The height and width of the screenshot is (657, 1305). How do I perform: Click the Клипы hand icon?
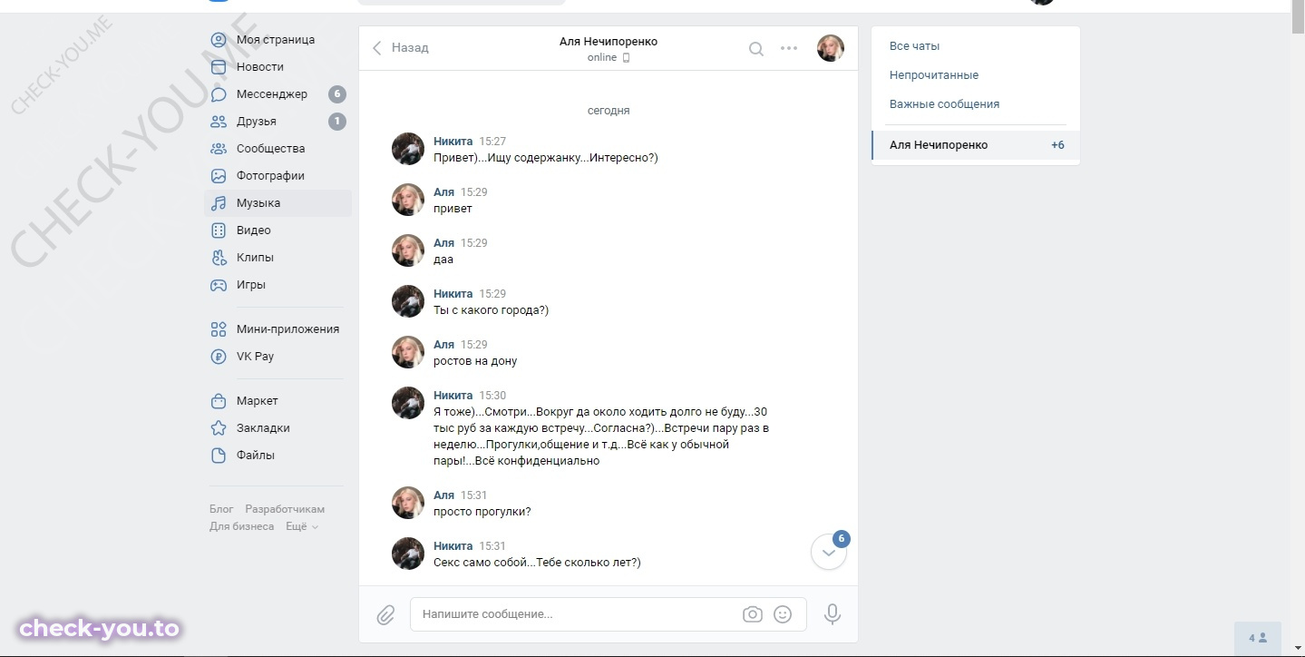[219, 258]
